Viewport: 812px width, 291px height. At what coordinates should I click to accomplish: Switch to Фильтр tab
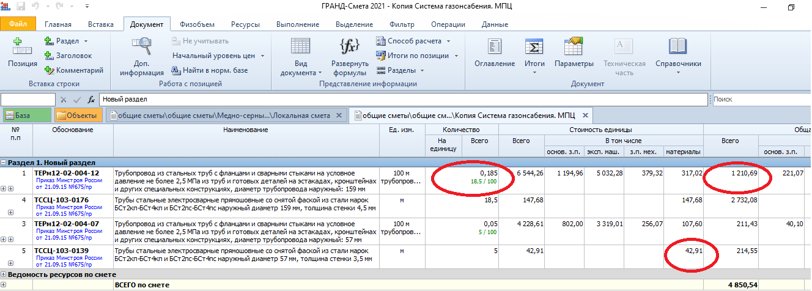coord(402,24)
